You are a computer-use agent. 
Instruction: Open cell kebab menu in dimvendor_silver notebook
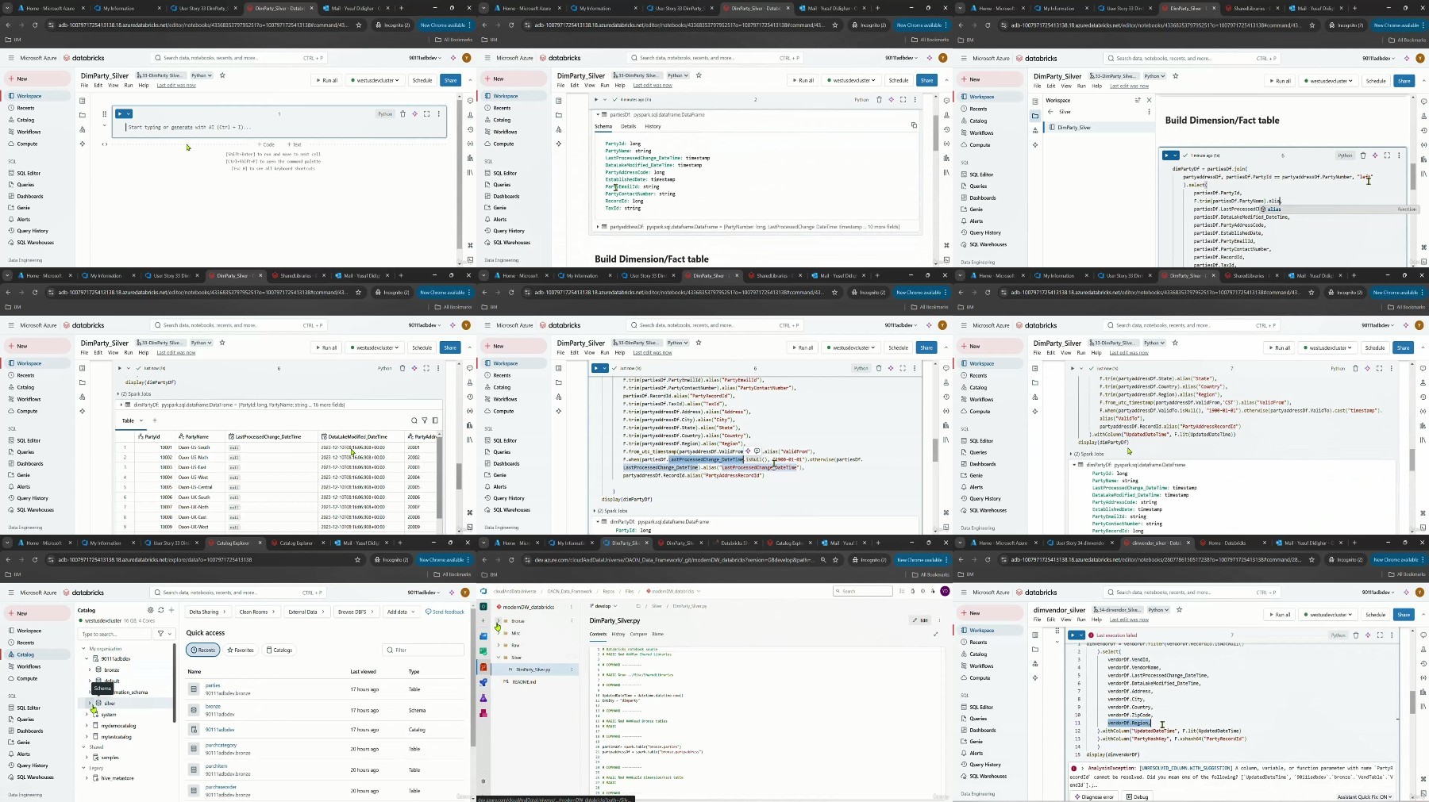coord(1392,635)
